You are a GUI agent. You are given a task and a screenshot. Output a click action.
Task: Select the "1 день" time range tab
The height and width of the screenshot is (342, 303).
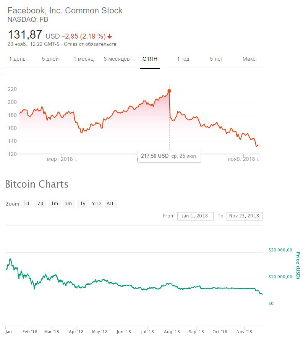pos(17,59)
